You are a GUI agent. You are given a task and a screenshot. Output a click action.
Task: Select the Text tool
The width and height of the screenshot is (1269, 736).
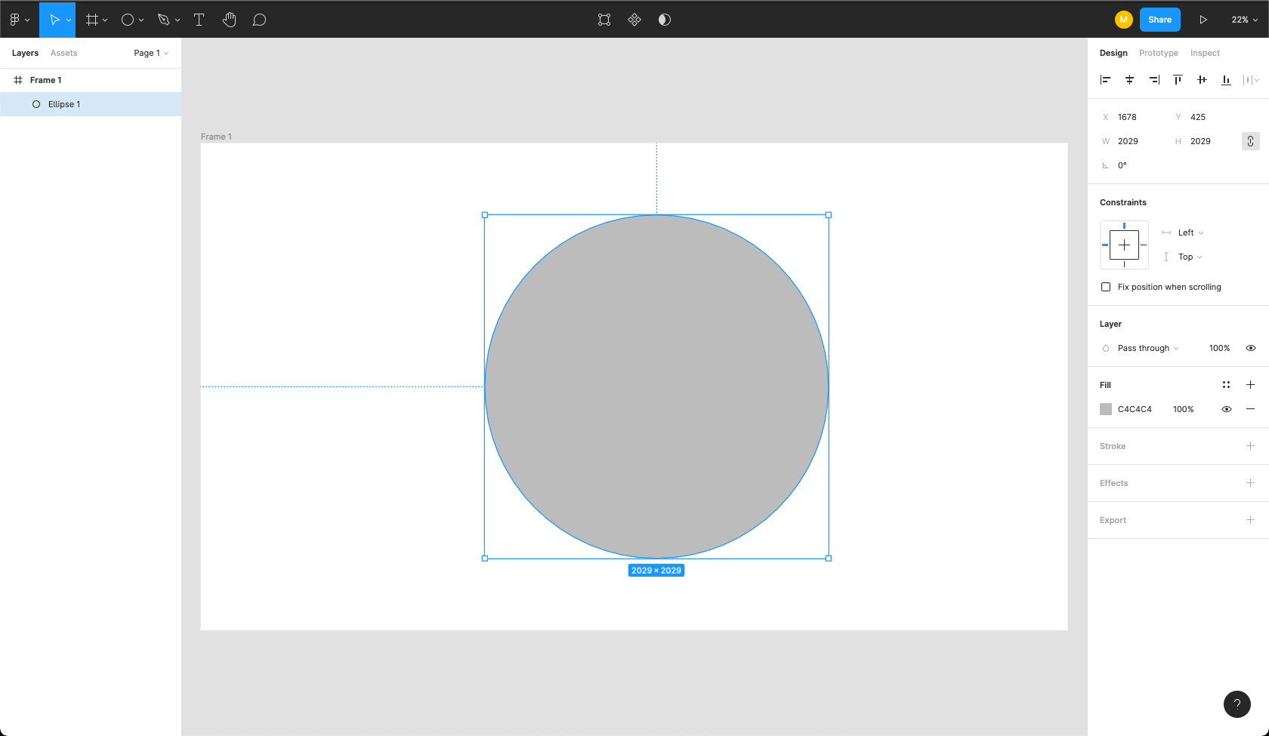tap(199, 20)
